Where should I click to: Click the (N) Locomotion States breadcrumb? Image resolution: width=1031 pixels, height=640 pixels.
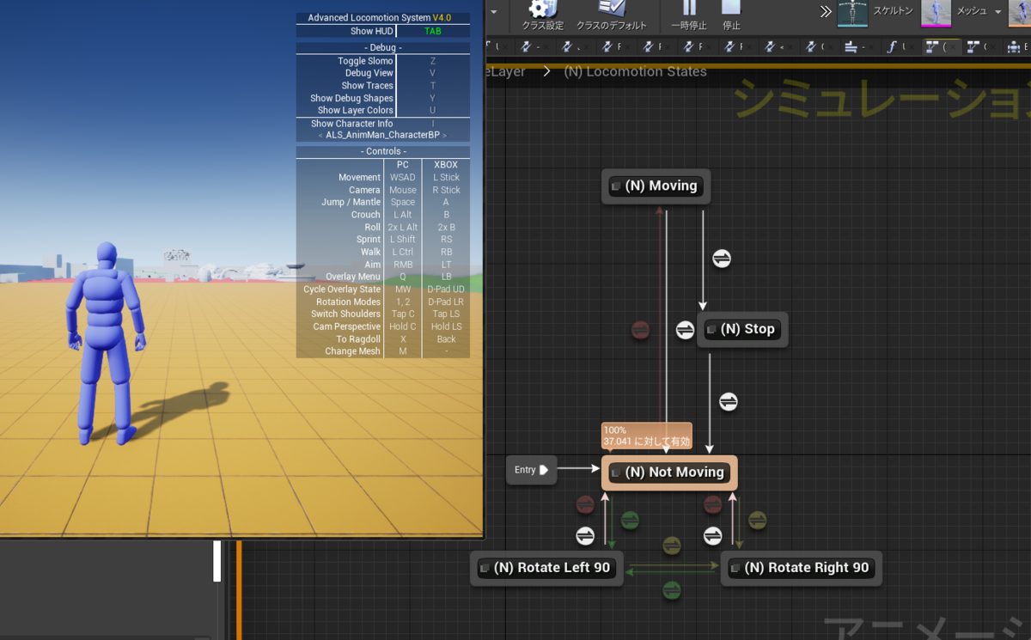click(635, 71)
